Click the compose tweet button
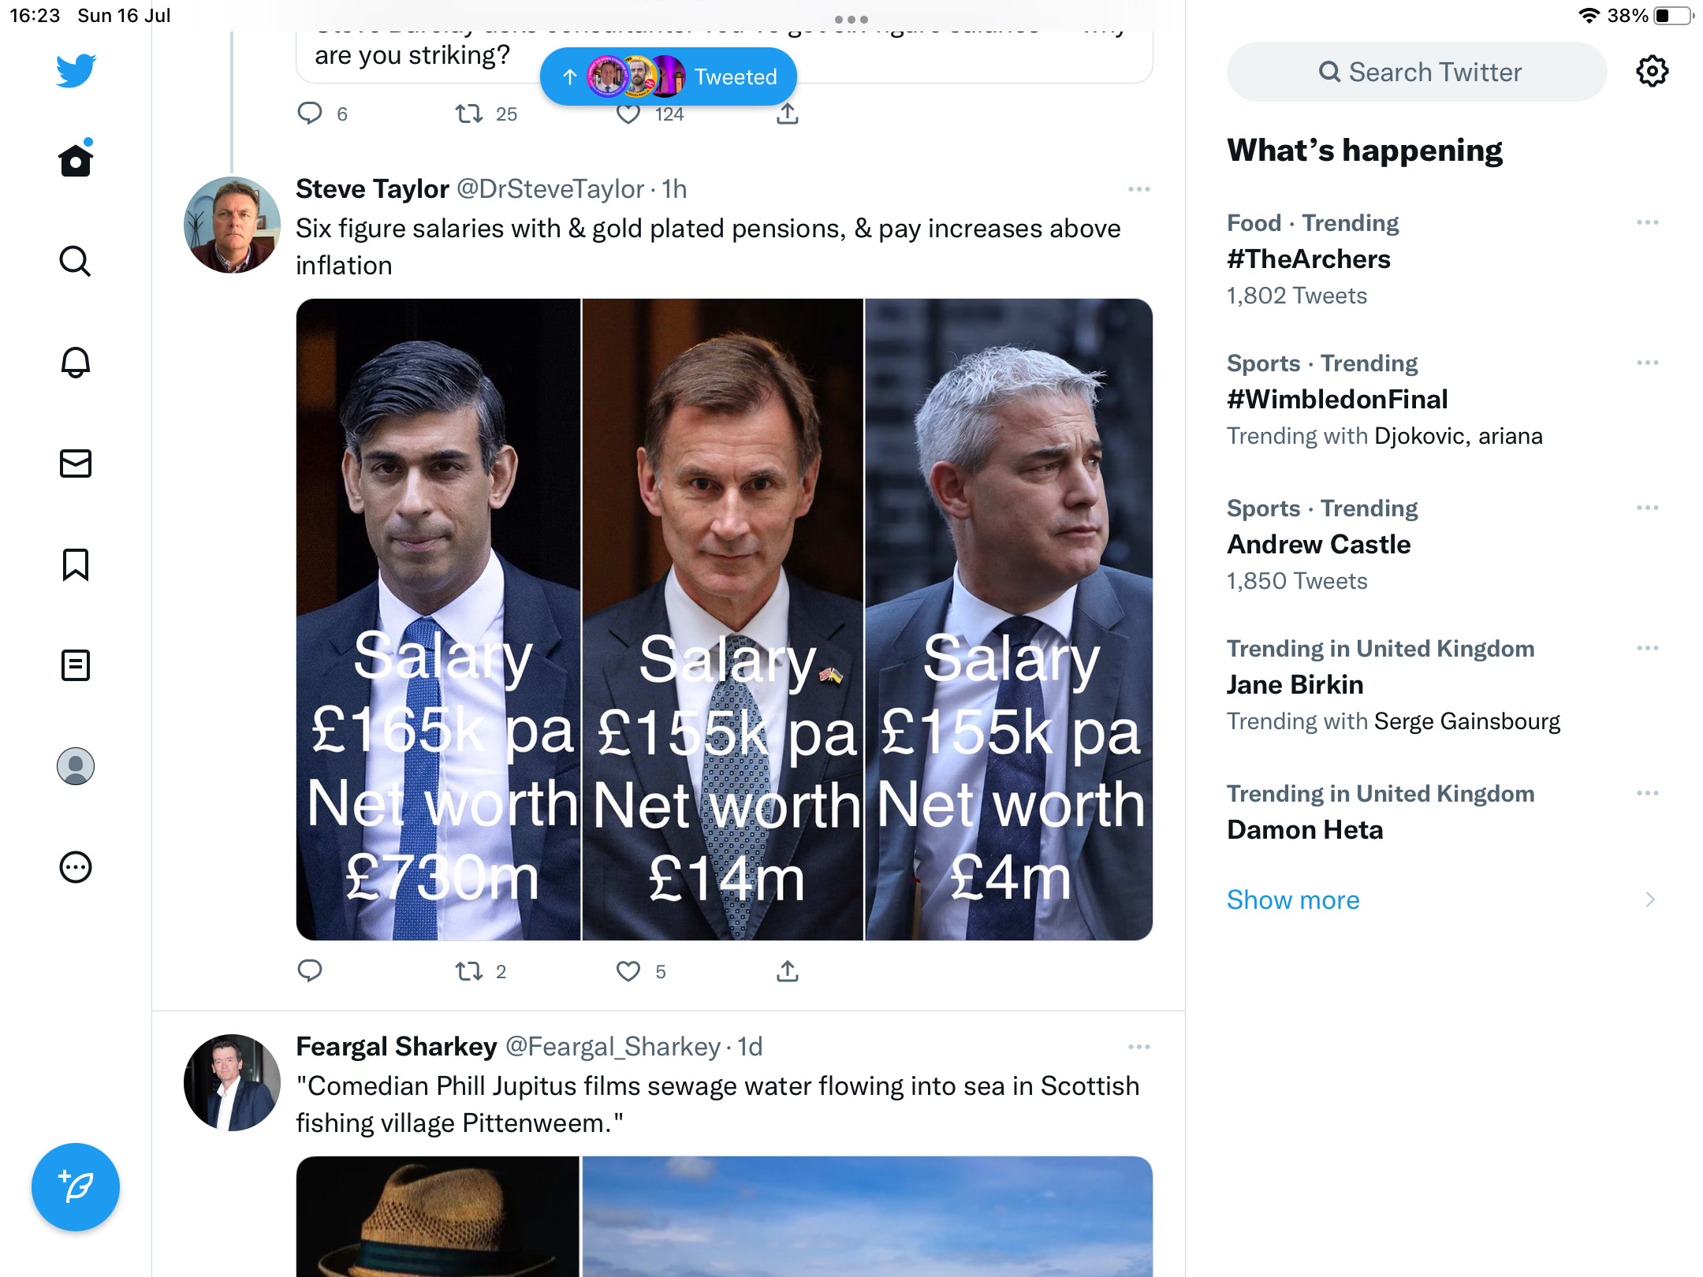The height and width of the screenshot is (1277, 1703). pyautogui.click(x=76, y=1186)
